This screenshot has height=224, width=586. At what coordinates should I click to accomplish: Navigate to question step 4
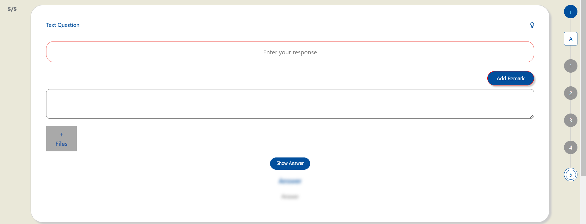tap(570, 147)
